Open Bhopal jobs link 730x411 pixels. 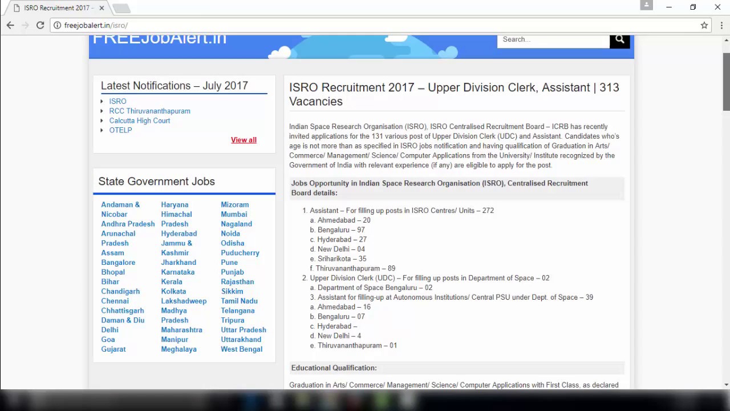pyautogui.click(x=113, y=272)
